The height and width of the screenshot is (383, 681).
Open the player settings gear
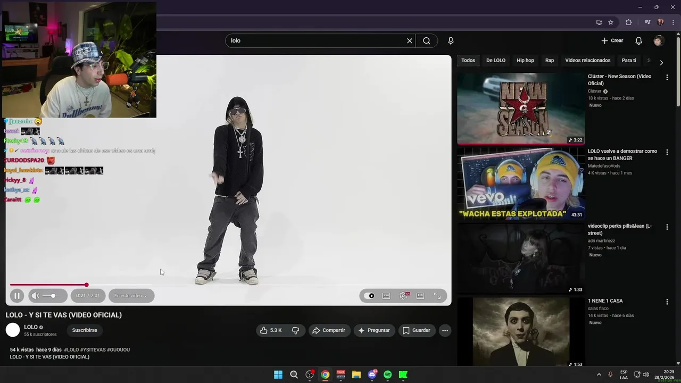[403, 296]
